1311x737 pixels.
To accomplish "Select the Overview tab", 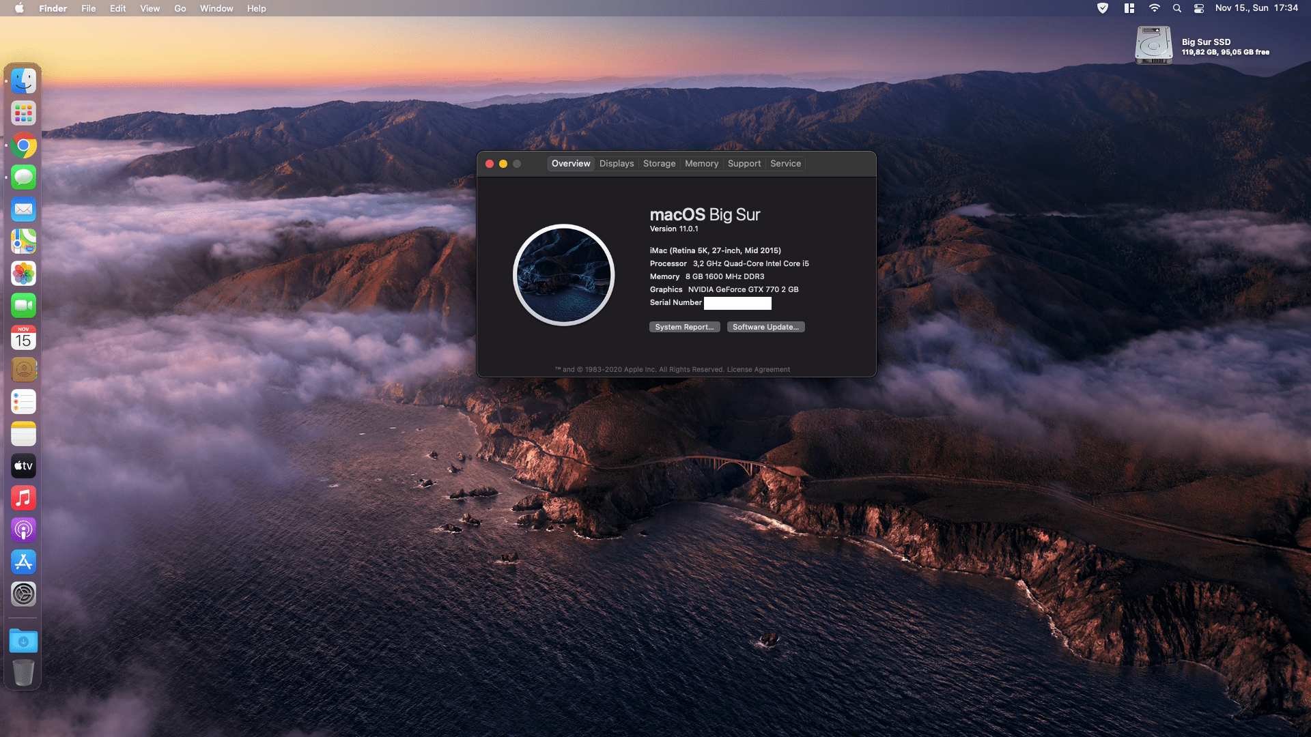I will click(571, 164).
